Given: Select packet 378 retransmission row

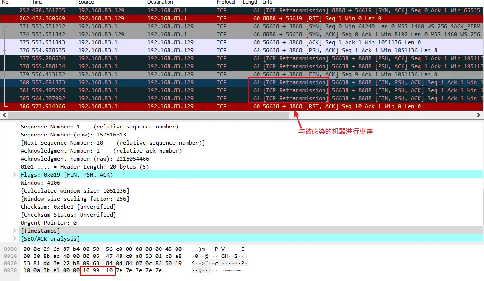Looking at the screenshot, I should [x=242, y=67].
